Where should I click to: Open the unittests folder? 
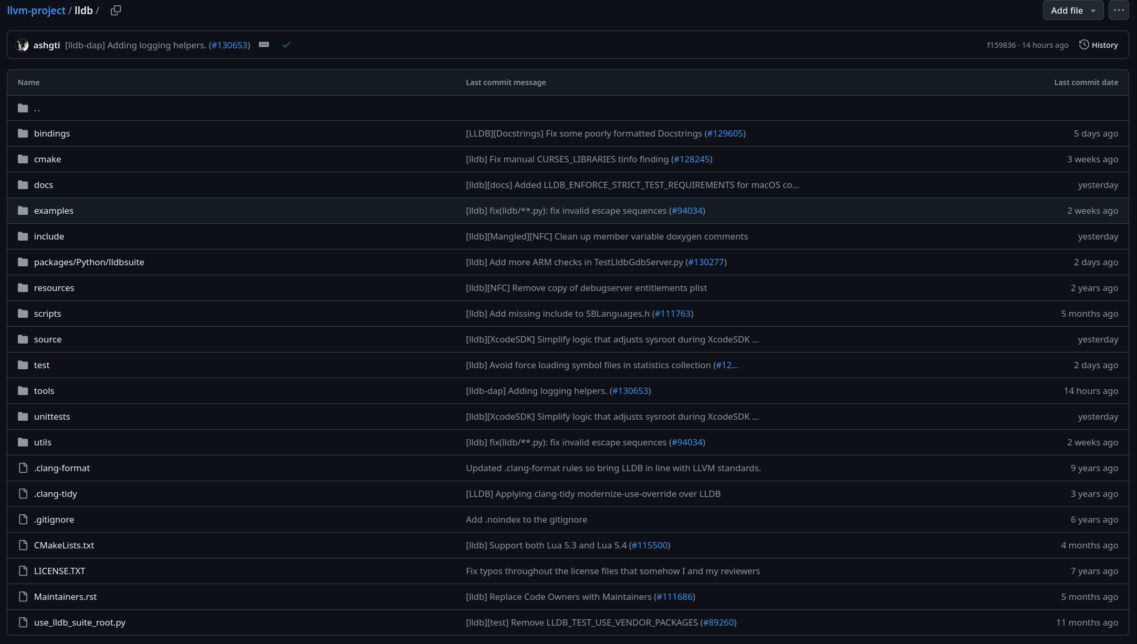[x=52, y=417]
